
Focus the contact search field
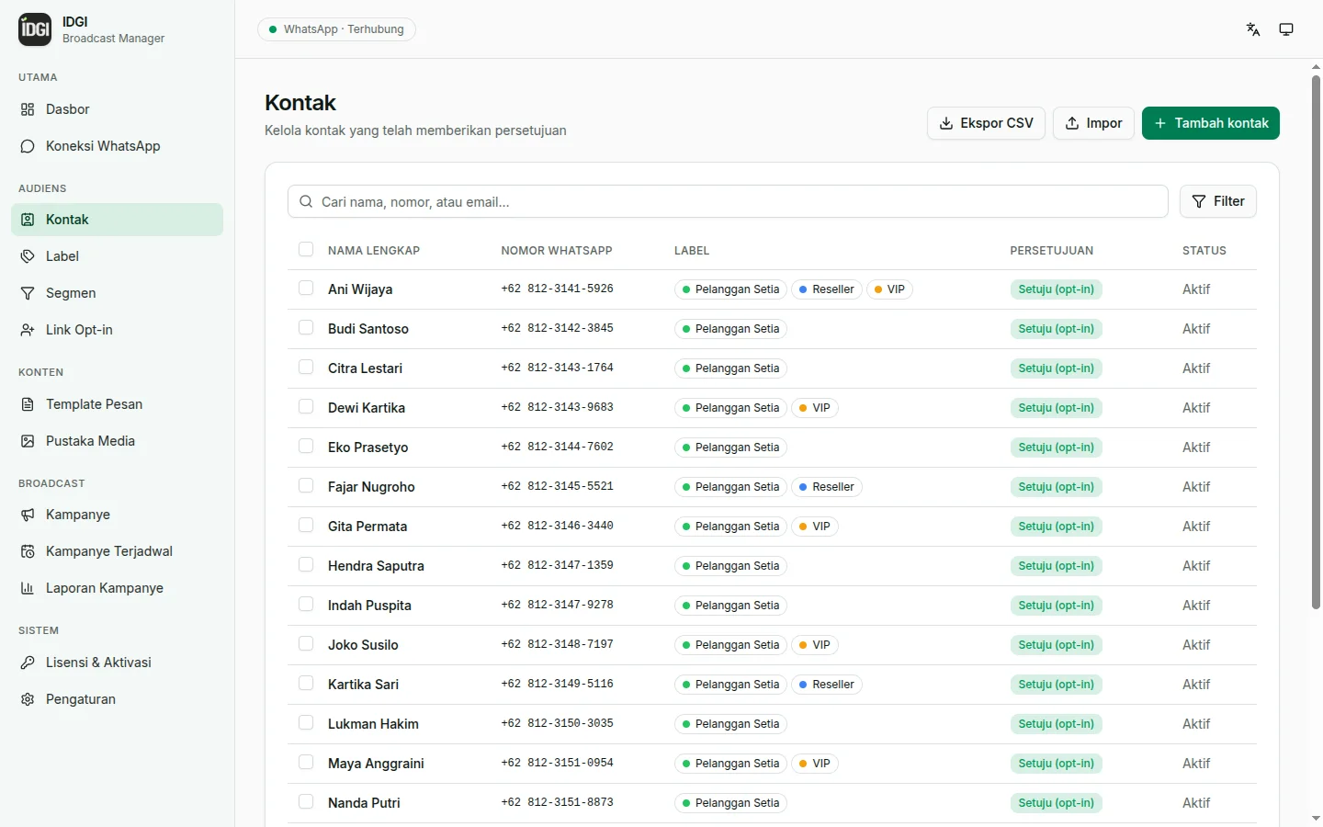(728, 201)
